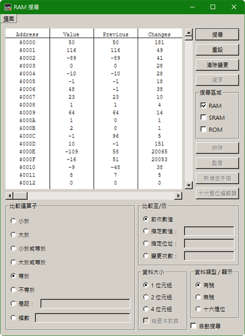Click the 指定數值 input field
Screen dimensions: 245x336
click(x=209, y=231)
